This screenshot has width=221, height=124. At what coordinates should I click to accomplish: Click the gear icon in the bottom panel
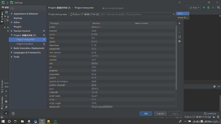coord(214,86)
